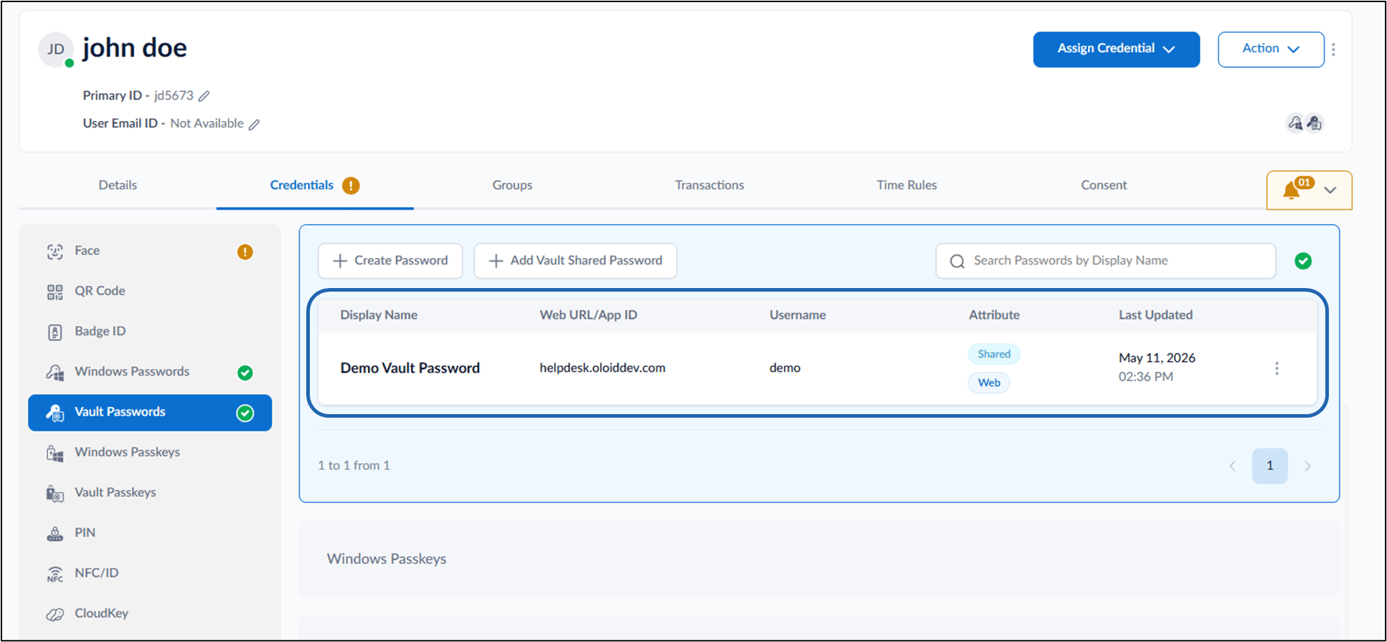
Task: Click the green check next to search box
Action: point(1303,261)
